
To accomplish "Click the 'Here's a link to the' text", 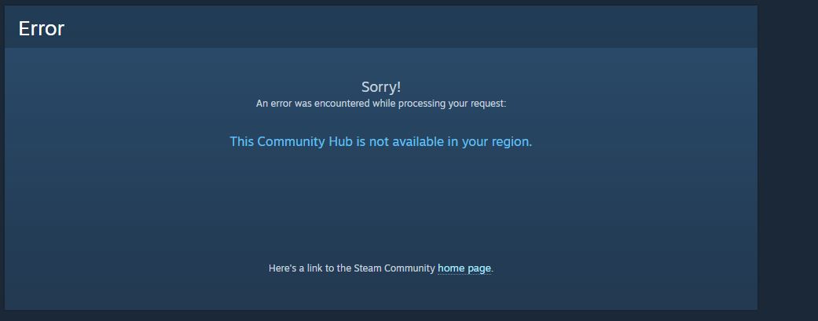I will (x=310, y=268).
